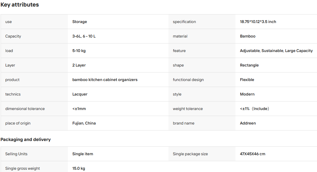Select the Storage use value

tap(80, 22)
